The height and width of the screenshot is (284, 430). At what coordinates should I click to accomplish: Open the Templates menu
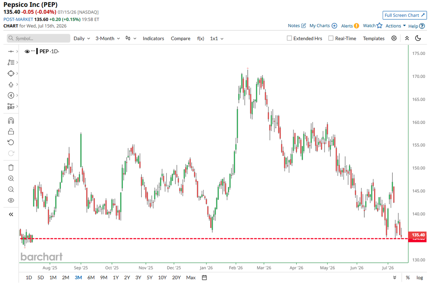(x=373, y=38)
